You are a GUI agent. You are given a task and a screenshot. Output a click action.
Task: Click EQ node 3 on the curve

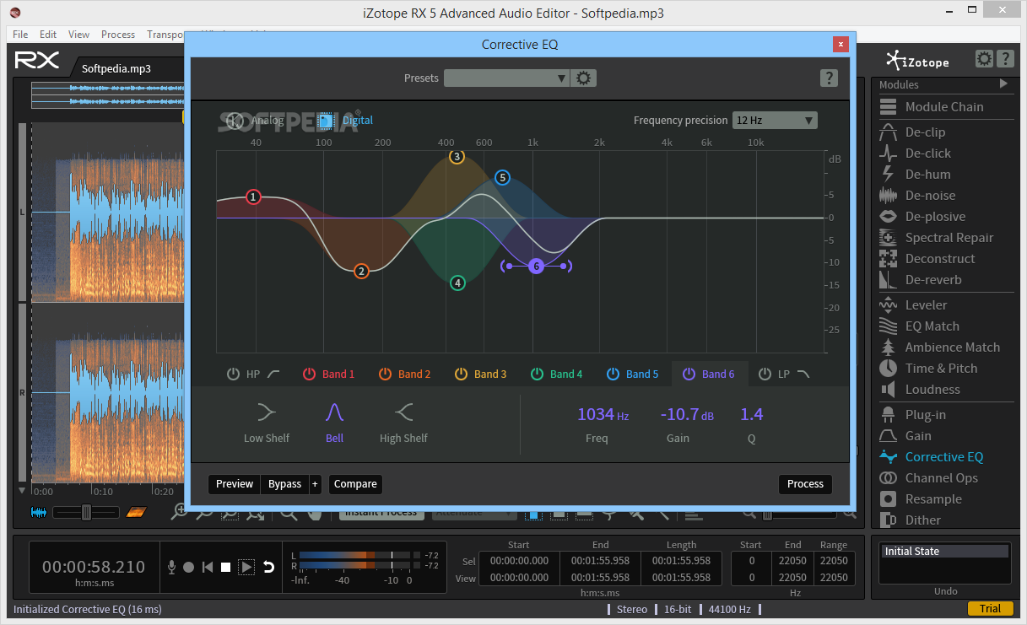click(457, 157)
